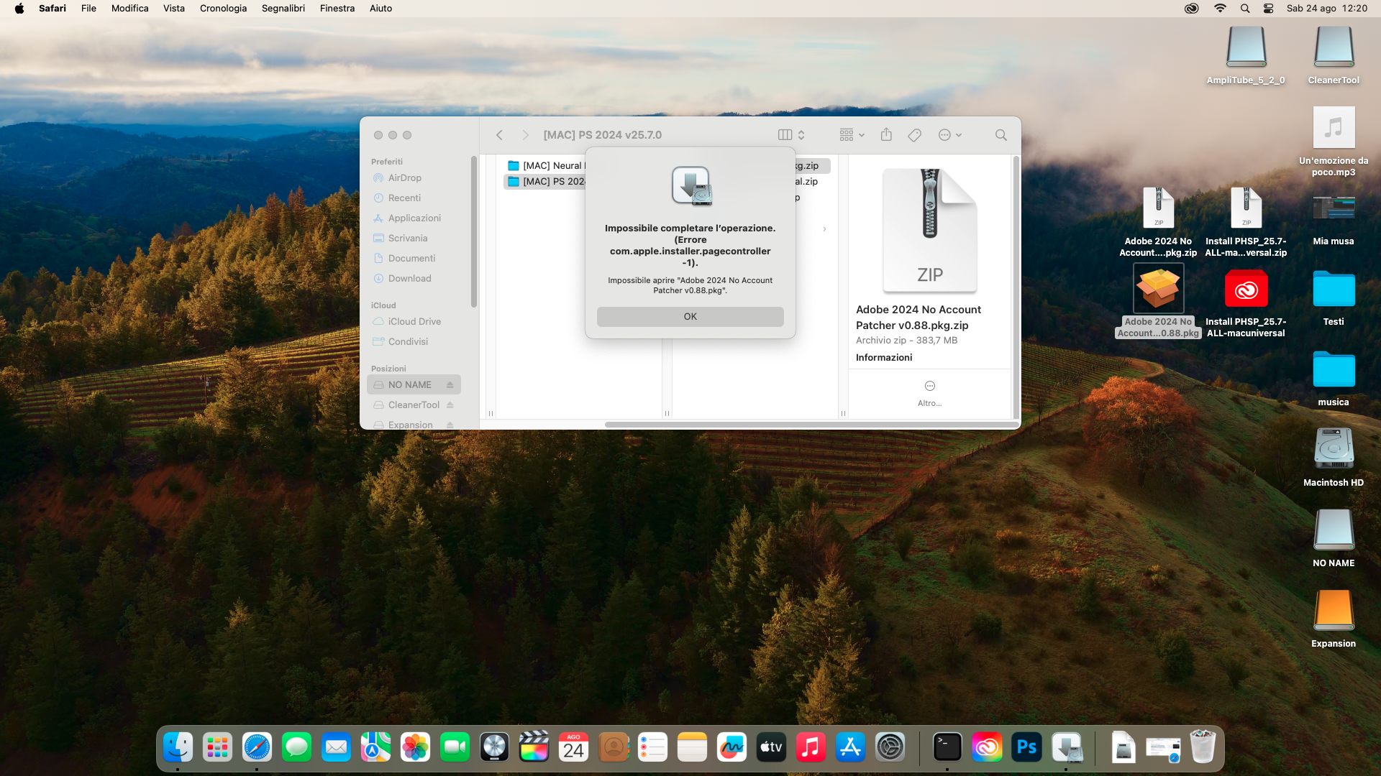Eject the CleanerTool volume in sidebar

pyautogui.click(x=450, y=405)
